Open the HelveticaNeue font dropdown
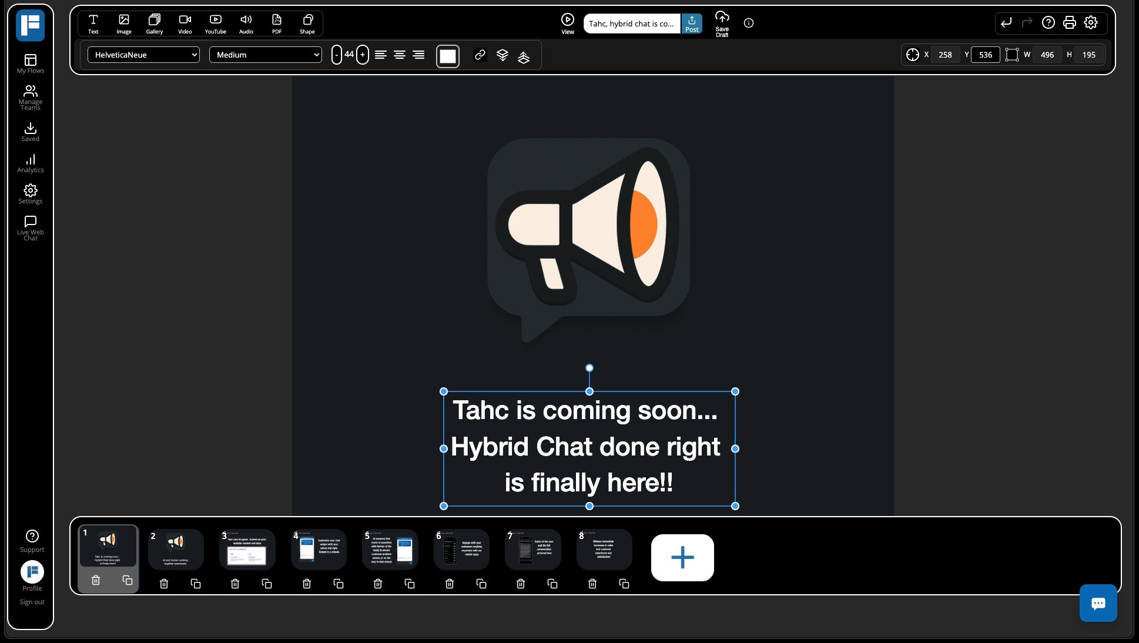 [x=143, y=55]
